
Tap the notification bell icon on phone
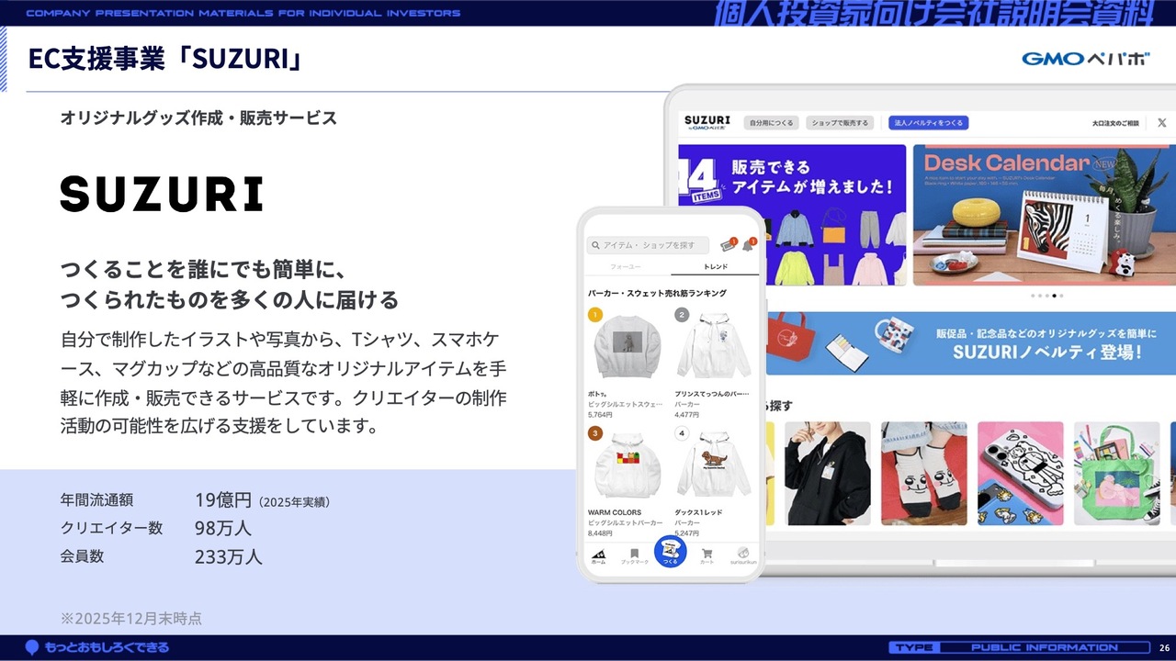pyautogui.click(x=748, y=245)
